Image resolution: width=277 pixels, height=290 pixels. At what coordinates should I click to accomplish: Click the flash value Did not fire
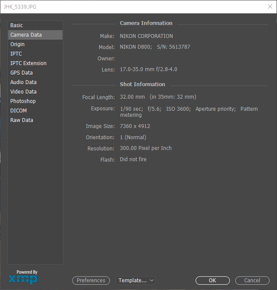pos(133,159)
